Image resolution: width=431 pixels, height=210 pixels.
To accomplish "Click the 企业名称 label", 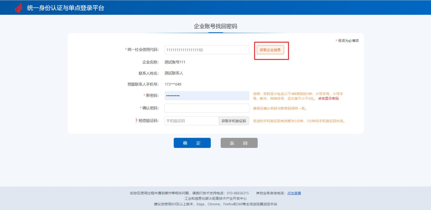I will pos(150,62).
